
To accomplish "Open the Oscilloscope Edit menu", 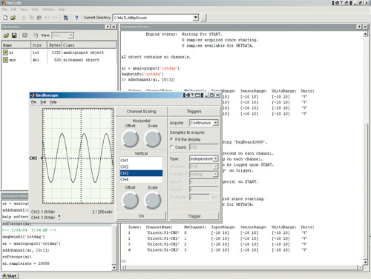I will tap(43, 102).
